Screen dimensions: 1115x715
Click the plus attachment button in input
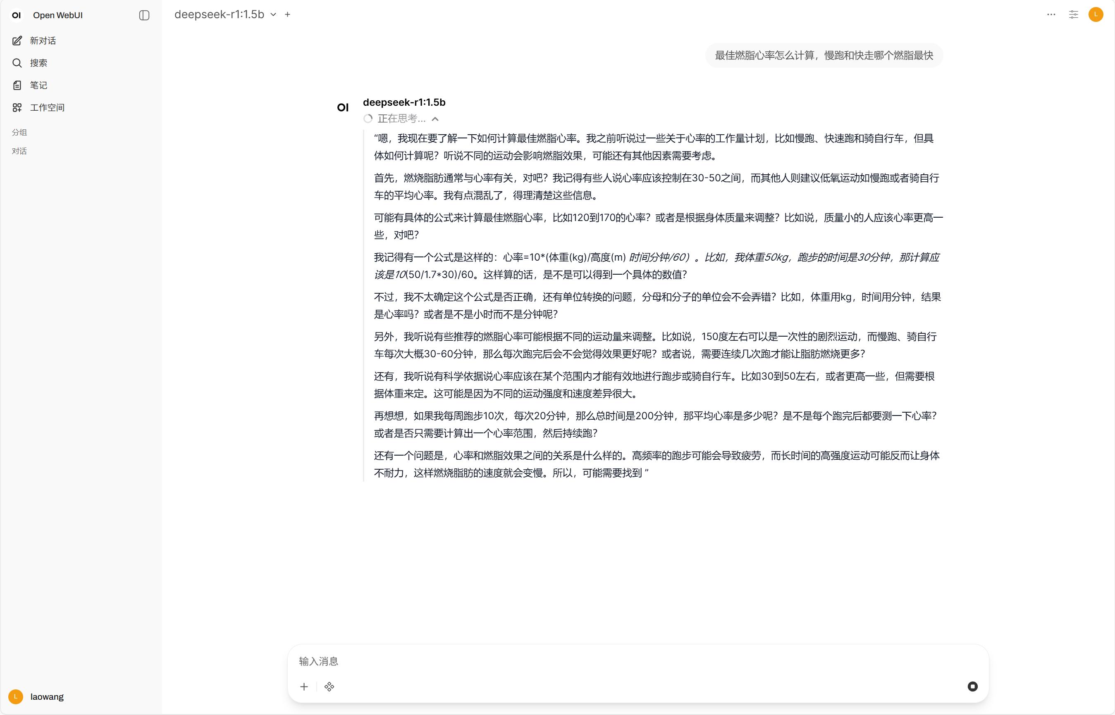click(x=304, y=686)
